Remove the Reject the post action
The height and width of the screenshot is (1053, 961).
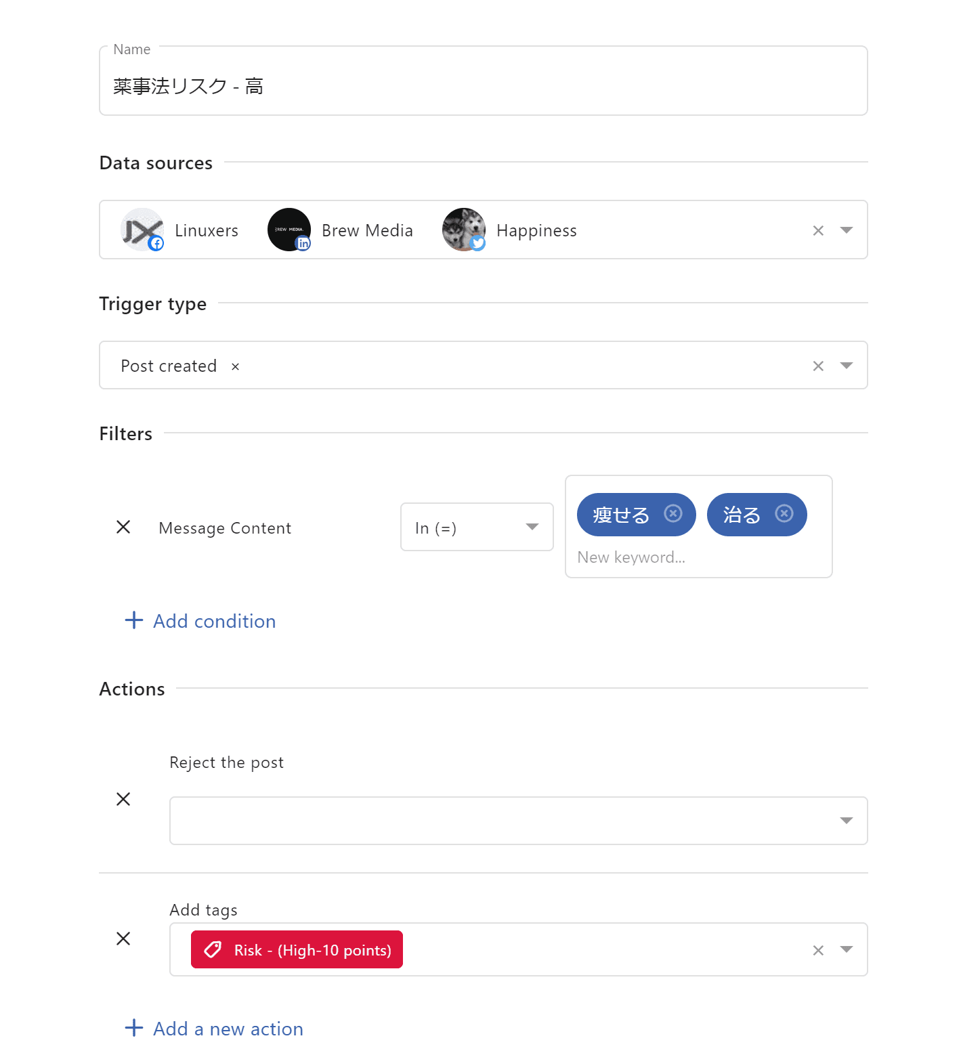pos(123,799)
